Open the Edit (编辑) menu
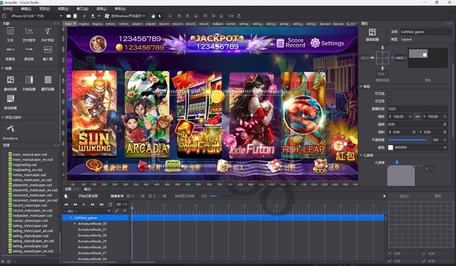The height and width of the screenshot is (266, 456). pos(26,9)
